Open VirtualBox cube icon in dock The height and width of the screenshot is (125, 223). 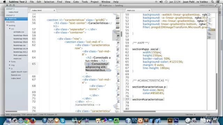pyautogui.click(x=128, y=120)
